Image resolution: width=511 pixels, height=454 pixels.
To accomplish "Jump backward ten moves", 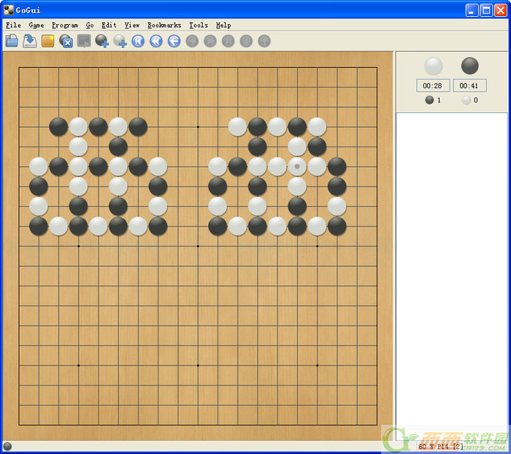I will tap(156, 42).
